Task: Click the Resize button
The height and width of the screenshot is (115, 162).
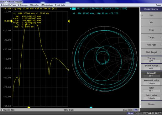Action: 158,5
